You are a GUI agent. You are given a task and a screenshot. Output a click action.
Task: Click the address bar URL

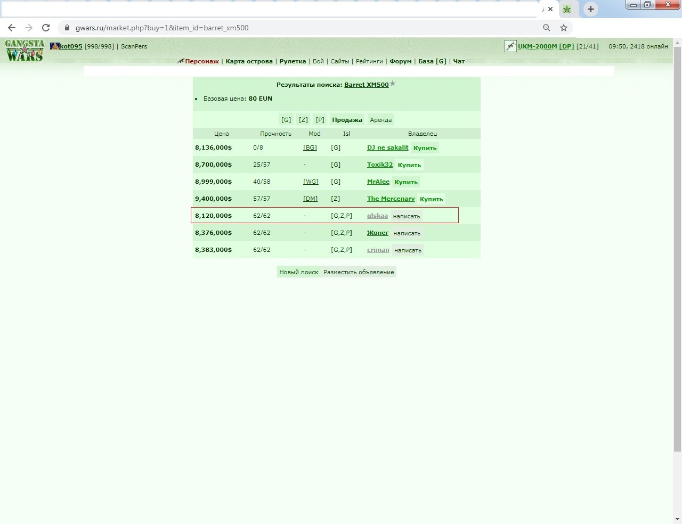[162, 28]
